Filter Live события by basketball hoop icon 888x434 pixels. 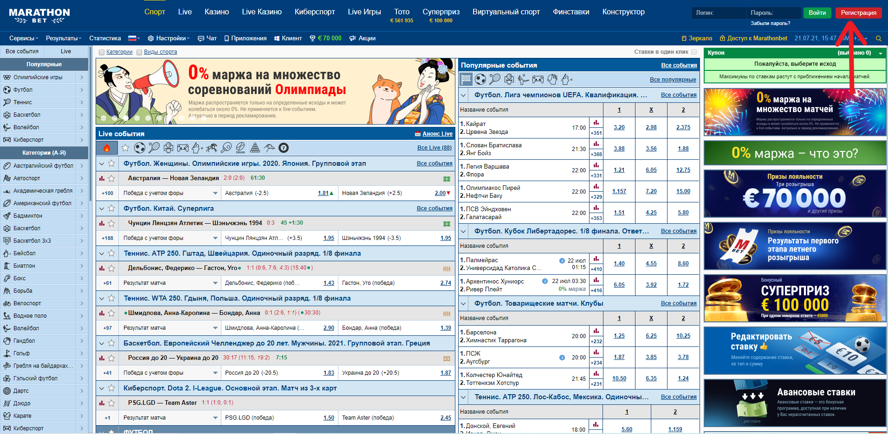169,148
